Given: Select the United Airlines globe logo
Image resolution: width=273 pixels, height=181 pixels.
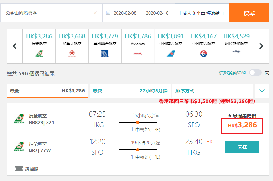Looking at the screenshot, I should coord(105,54).
